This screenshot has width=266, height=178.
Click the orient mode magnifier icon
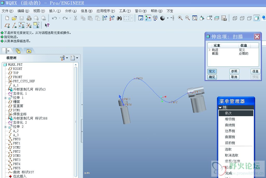point(155,18)
